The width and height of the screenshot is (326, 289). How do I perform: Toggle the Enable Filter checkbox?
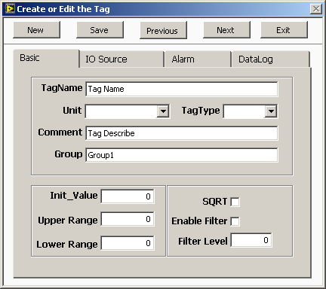235,221
